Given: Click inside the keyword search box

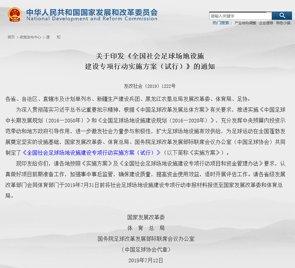Looking at the screenshot, I should pos(240,15).
